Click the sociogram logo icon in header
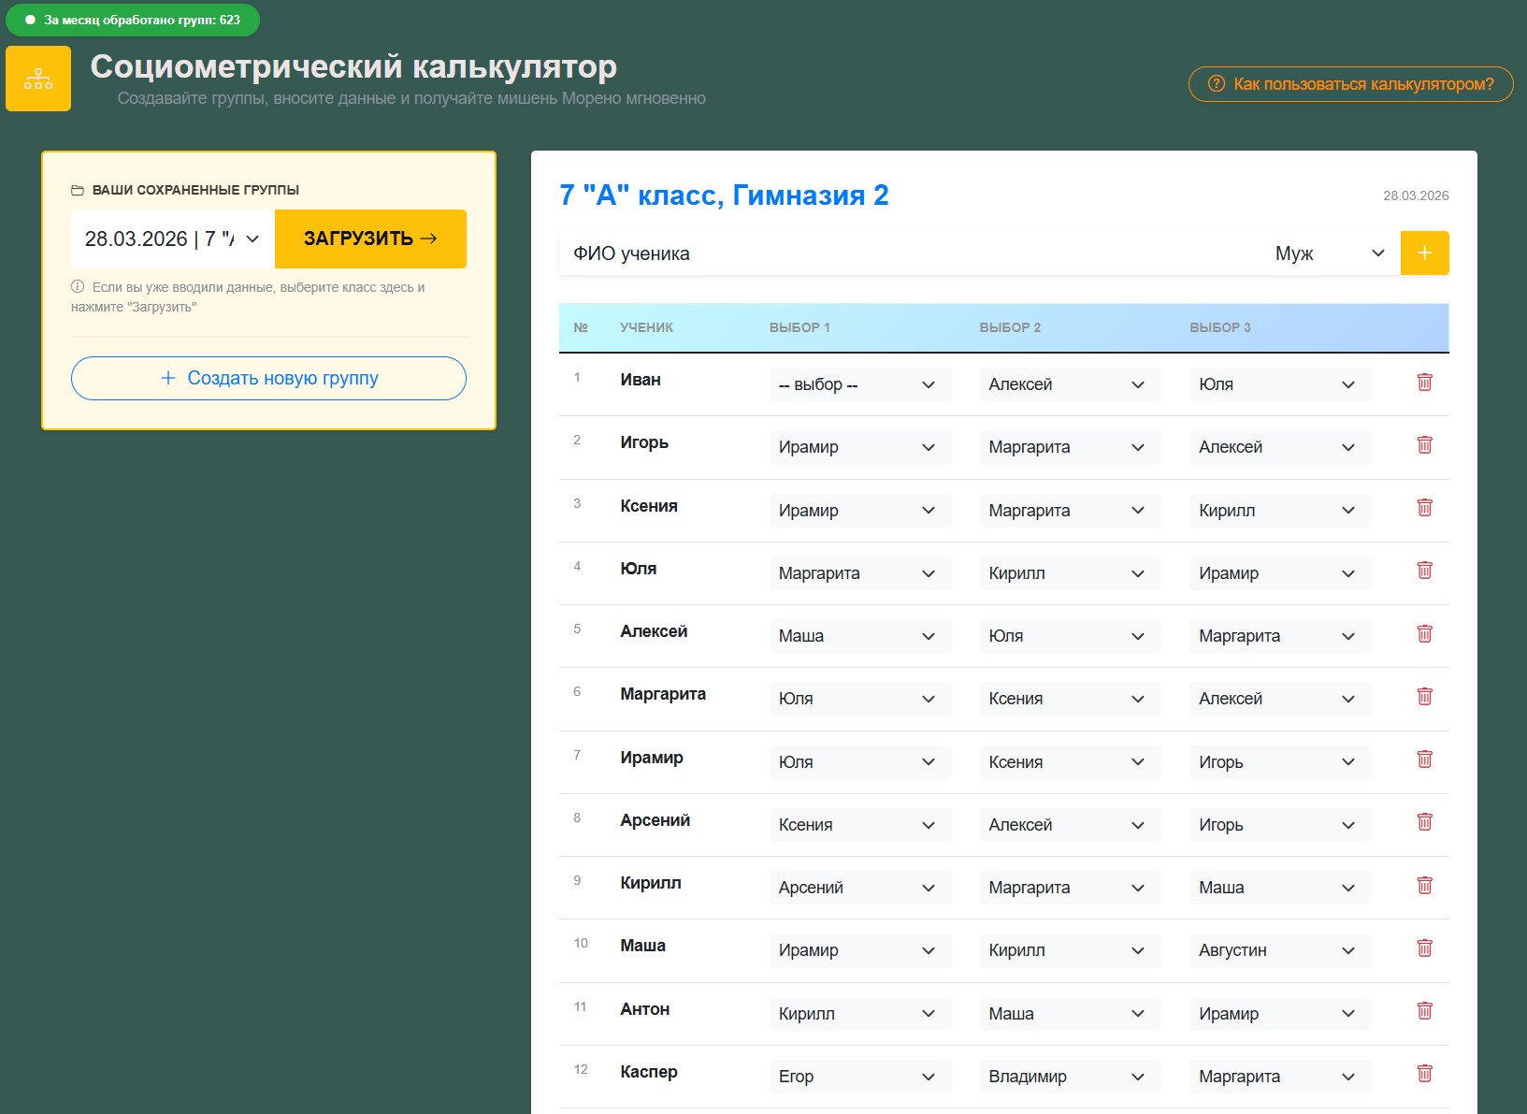The image size is (1527, 1114). coord(38,78)
